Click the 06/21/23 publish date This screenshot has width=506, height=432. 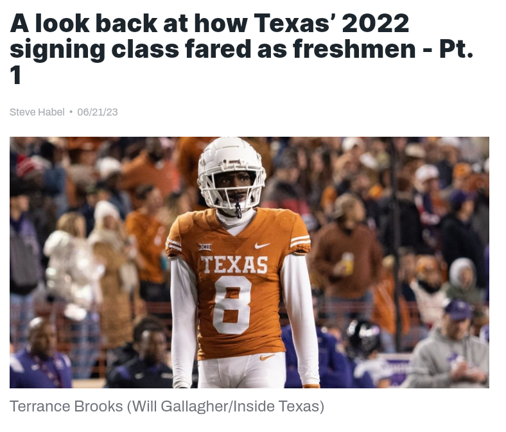[98, 112]
